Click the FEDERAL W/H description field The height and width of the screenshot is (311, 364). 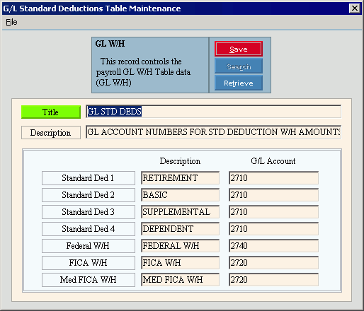point(181,246)
